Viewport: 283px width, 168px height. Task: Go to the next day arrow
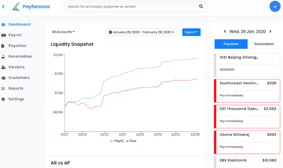(x=270, y=31)
